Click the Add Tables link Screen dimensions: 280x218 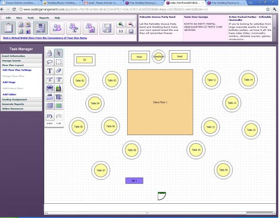(x=9, y=94)
